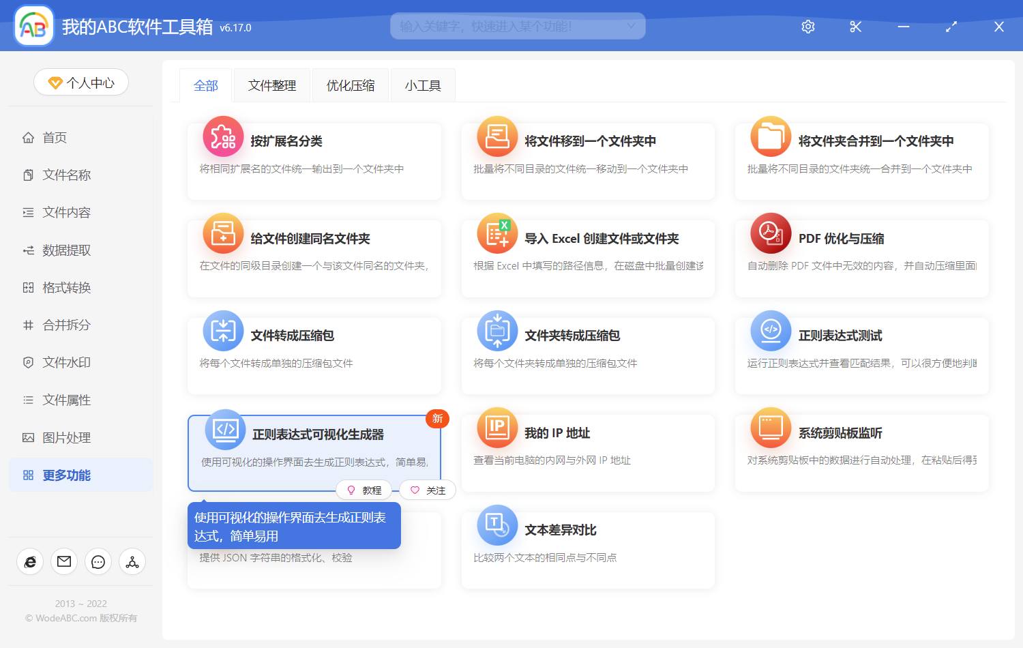
Task: Open the 小工具 tab
Action: click(423, 86)
